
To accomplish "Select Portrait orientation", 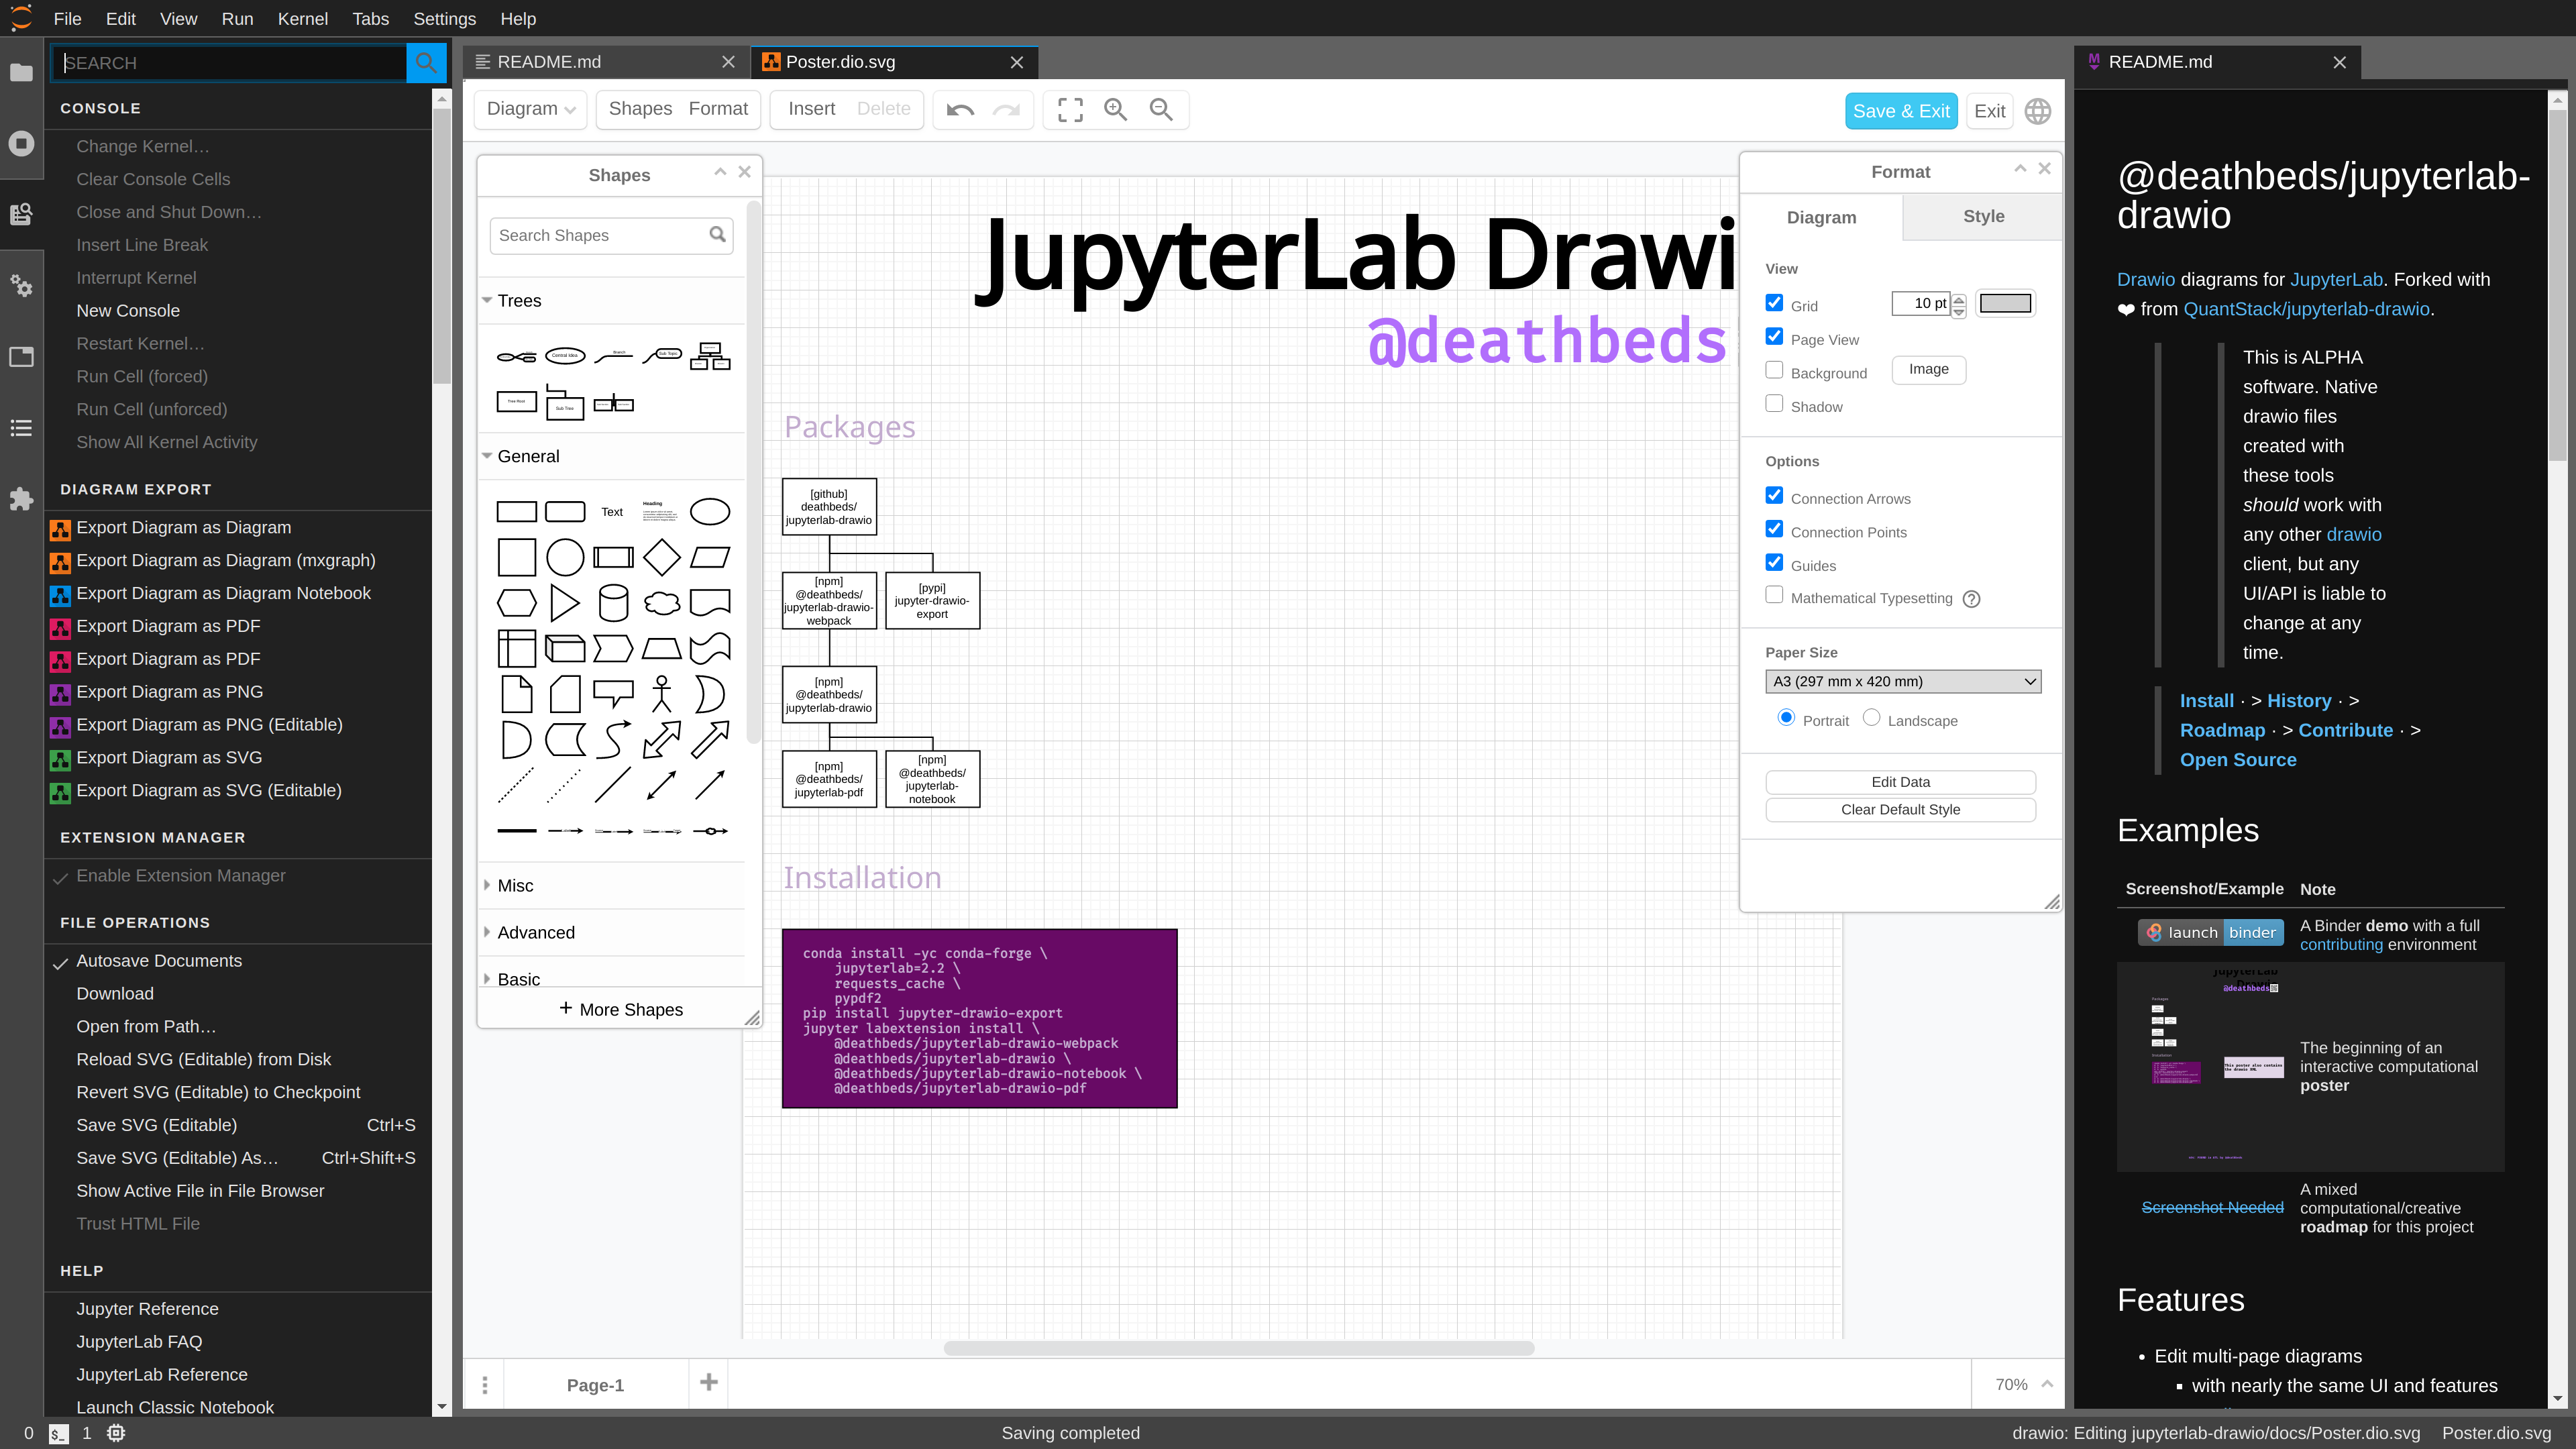I will 1787,718.
